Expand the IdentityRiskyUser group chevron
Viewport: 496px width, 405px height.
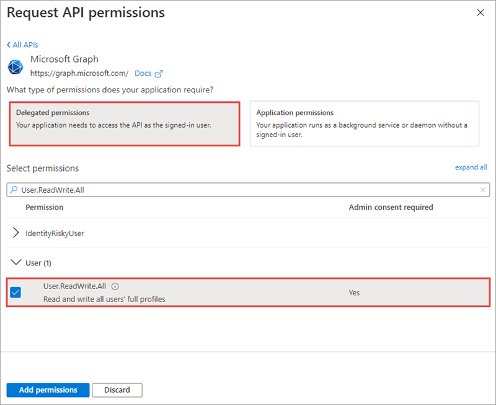click(15, 233)
